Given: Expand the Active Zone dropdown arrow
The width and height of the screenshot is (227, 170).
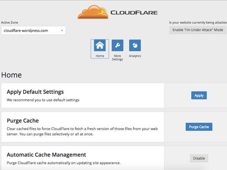Looking at the screenshot, I should point(62,30).
